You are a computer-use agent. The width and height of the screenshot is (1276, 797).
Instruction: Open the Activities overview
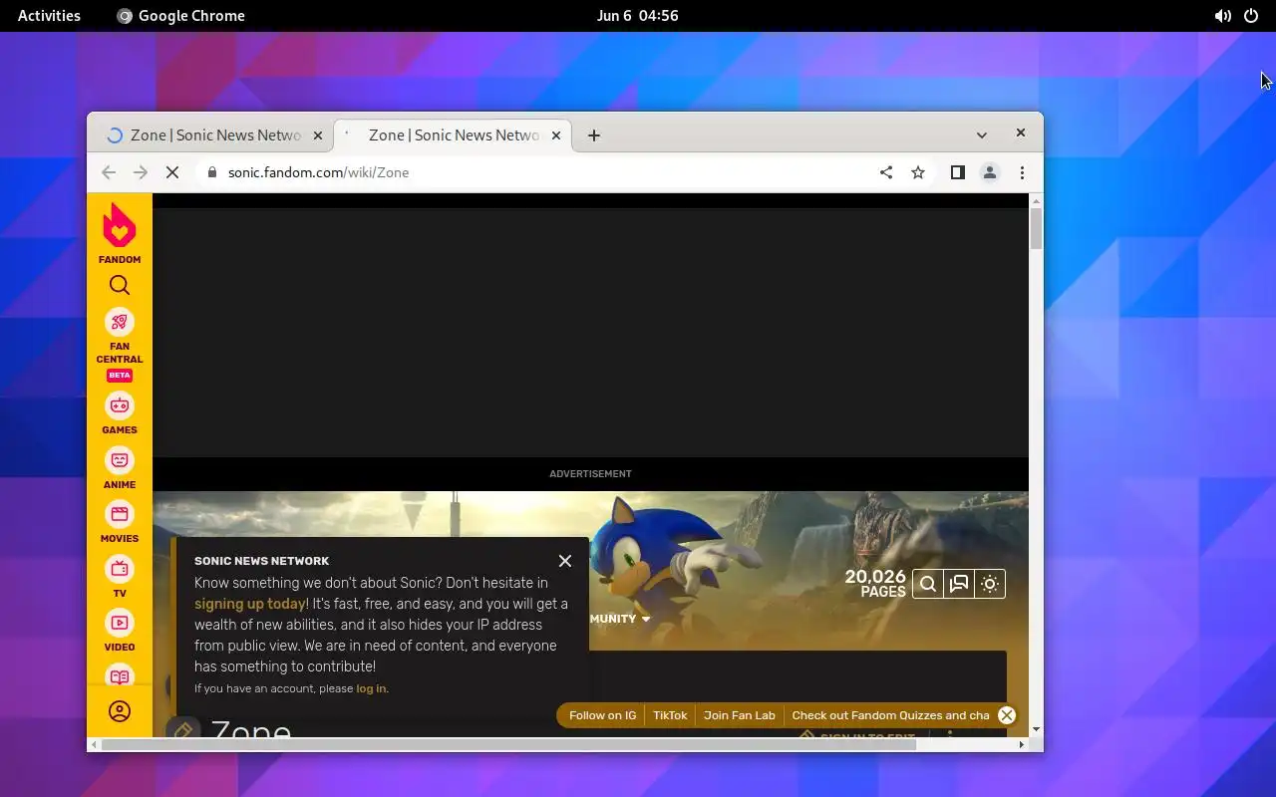pyautogui.click(x=49, y=16)
